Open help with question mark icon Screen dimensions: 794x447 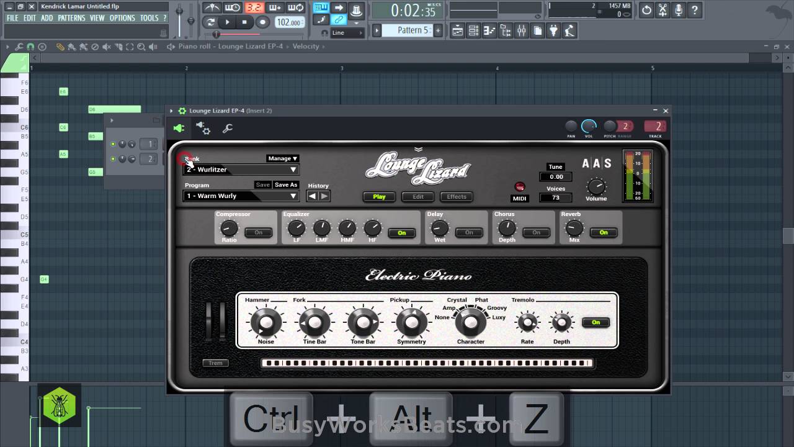tap(695, 10)
